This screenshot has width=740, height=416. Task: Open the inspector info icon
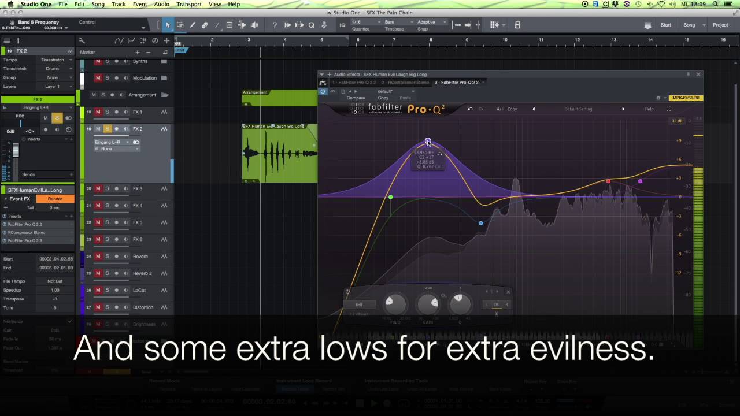[18, 40]
